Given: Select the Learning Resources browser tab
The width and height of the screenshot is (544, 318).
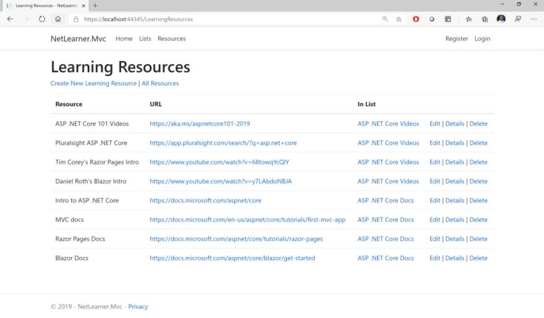Looking at the screenshot, I should pyautogui.click(x=45, y=6).
